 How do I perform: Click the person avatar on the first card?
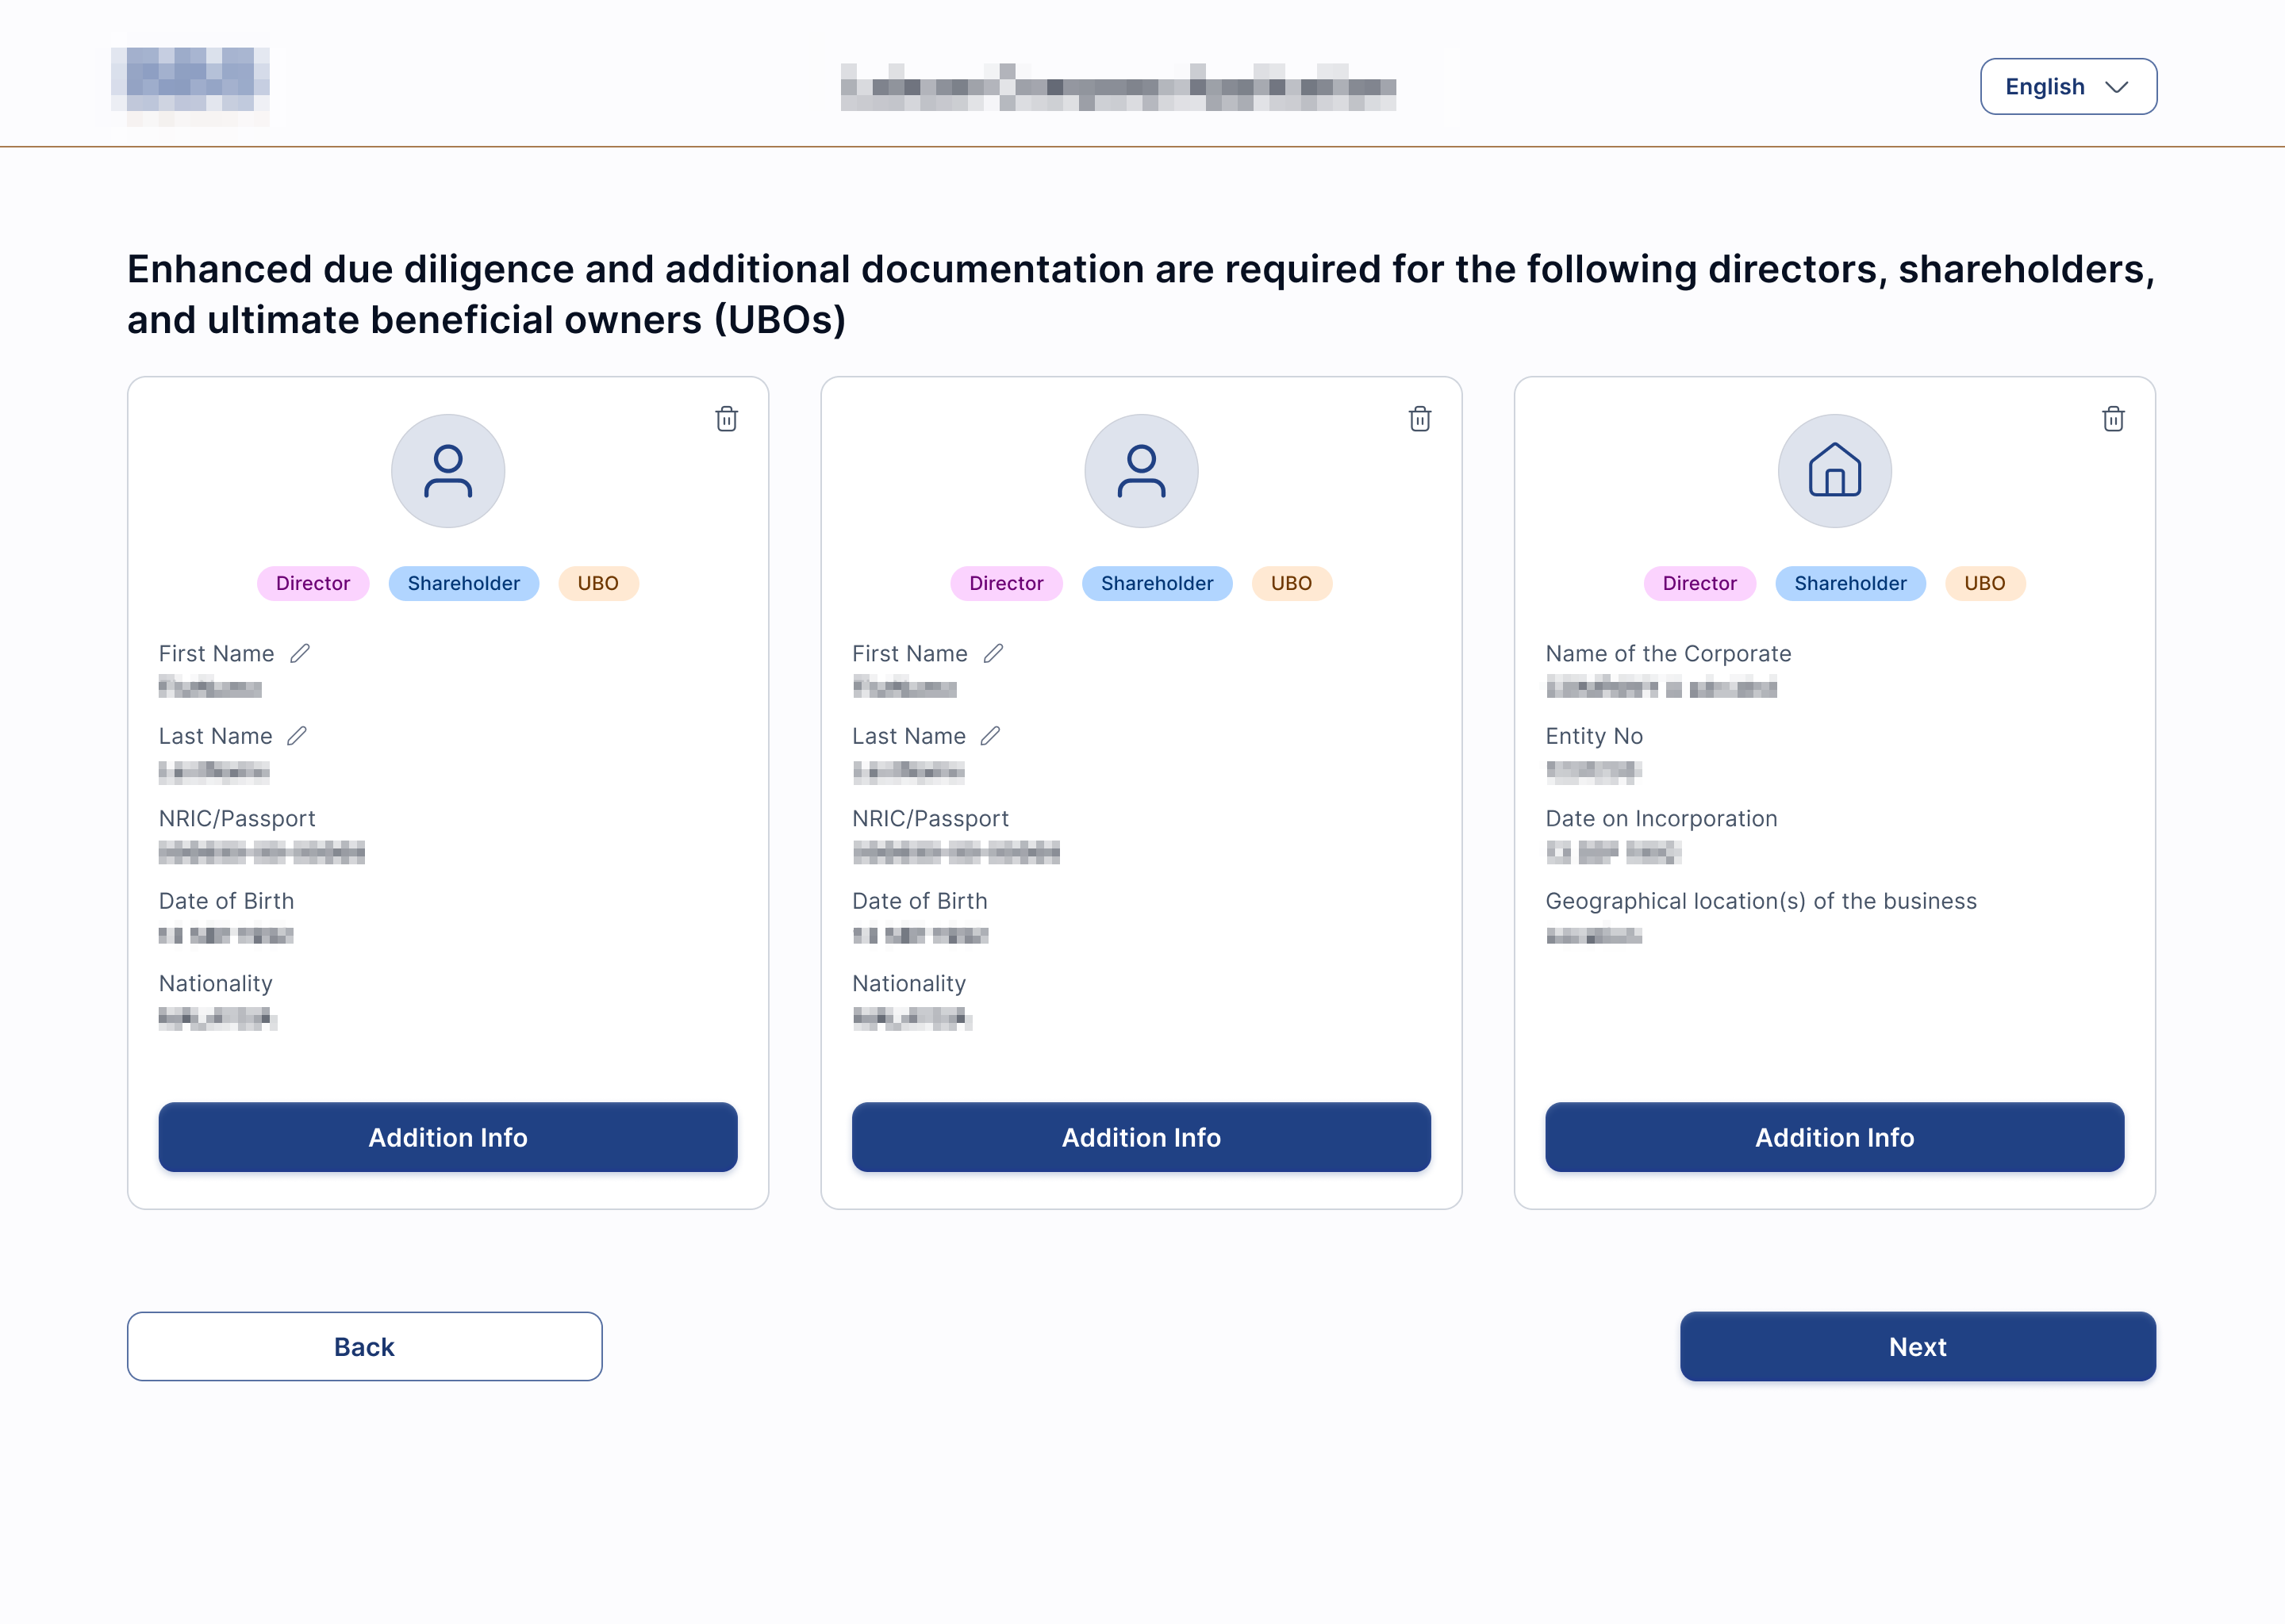(x=447, y=471)
